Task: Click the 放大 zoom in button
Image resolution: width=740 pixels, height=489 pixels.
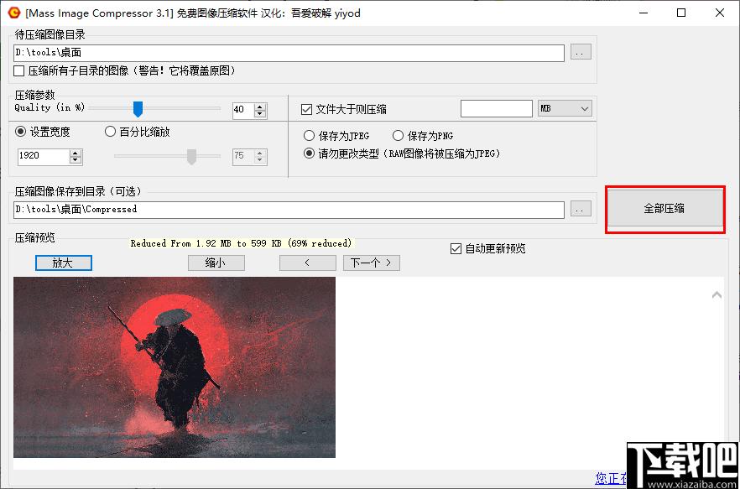Action: pos(63,263)
